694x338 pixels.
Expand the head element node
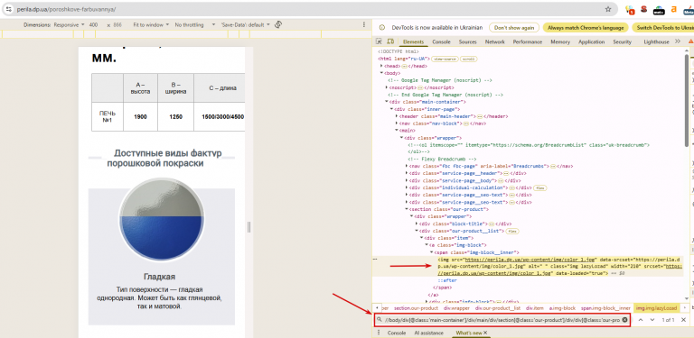pos(382,66)
